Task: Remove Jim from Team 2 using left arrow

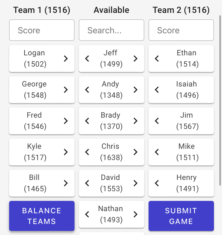Action: [157, 121]
